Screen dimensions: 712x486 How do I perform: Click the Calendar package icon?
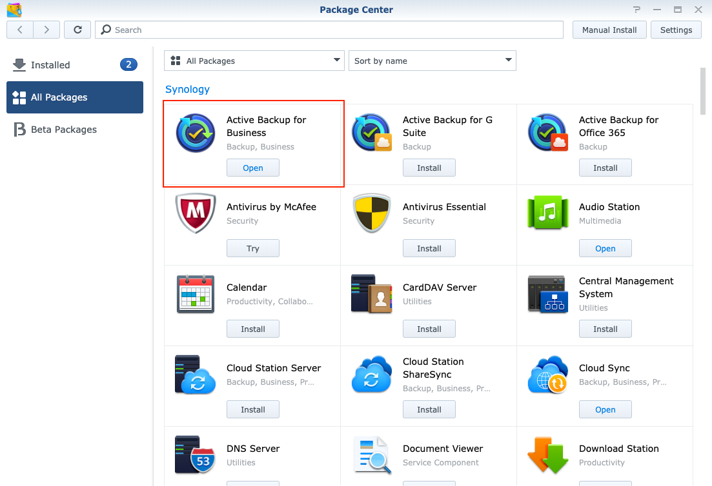(x=196, y=294)
